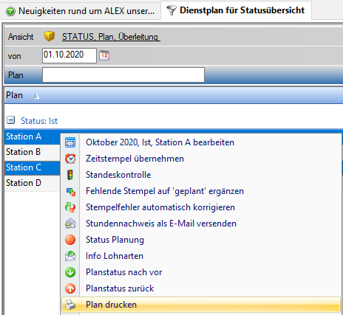The height and width of the screenshot is (315, 343).
Task: Choose Planstatus nach vor
Action: pos(201,272)
